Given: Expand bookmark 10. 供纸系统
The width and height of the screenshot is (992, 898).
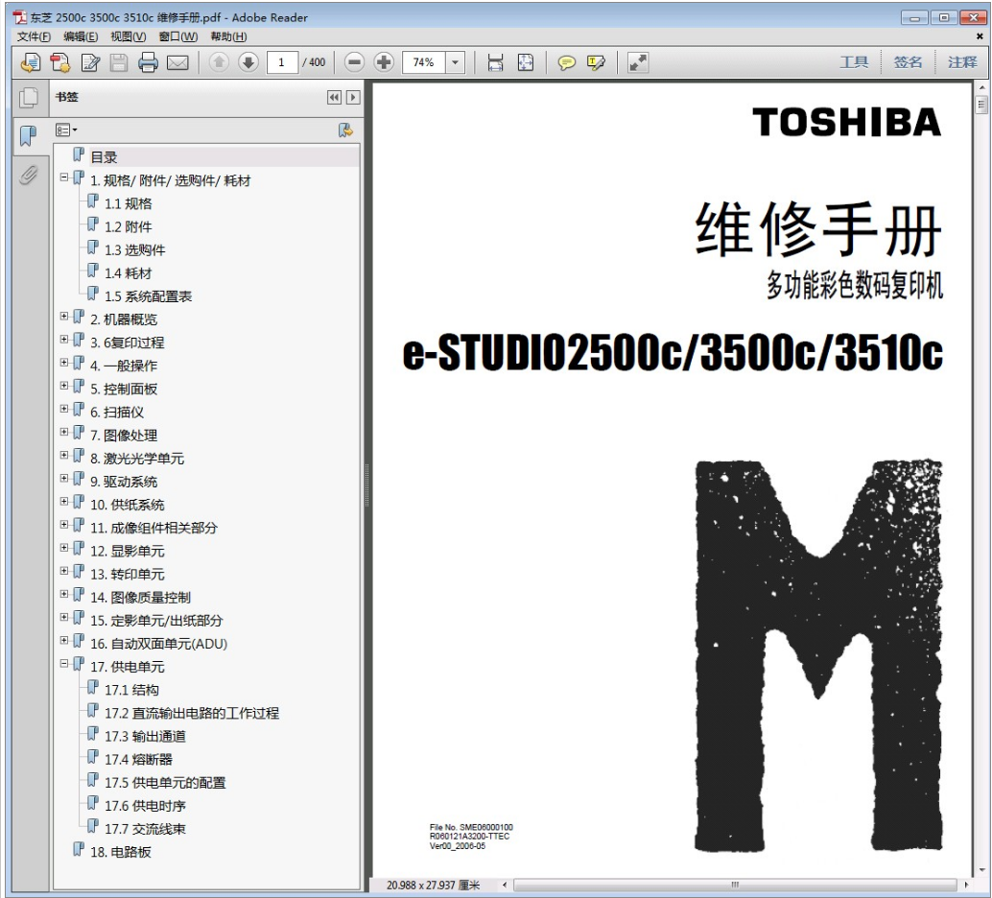Looking at the screenshot, I should click(x=64, y=501).
